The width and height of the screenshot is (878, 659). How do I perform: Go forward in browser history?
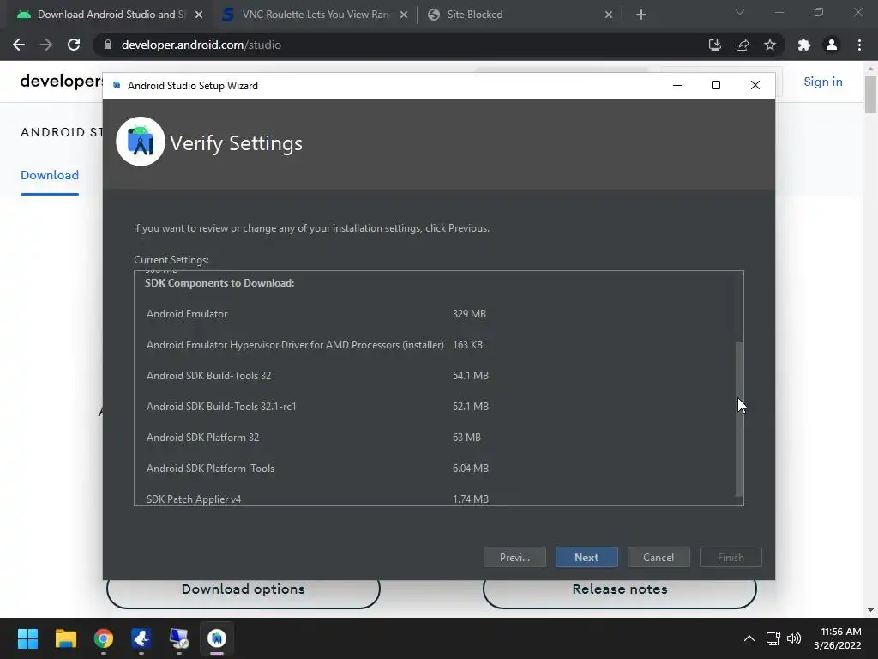[x=46, y=45]
